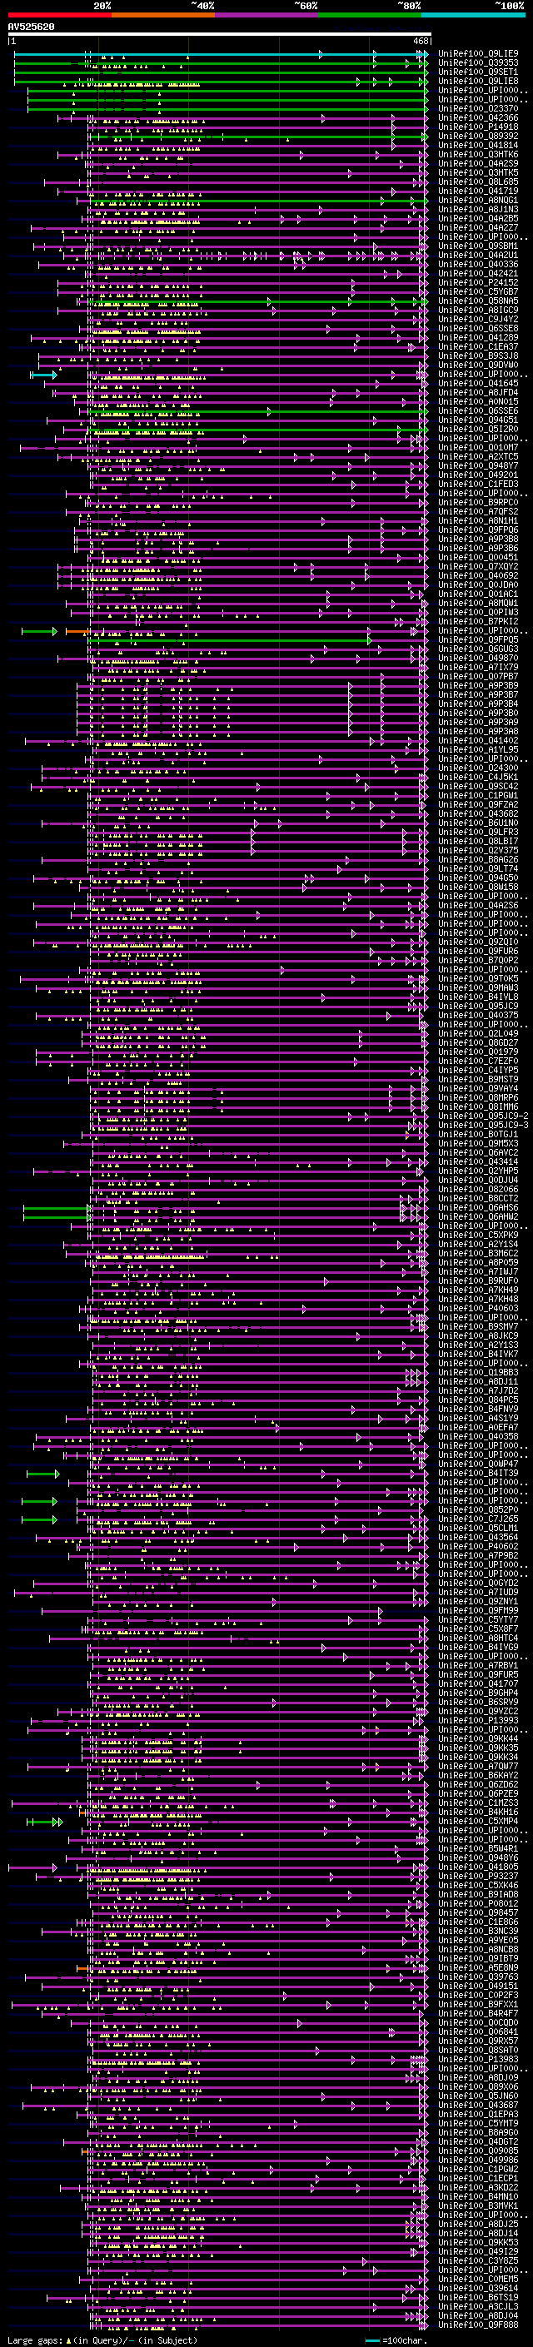
Task: Select hit UniRef100_C1FED3
Action: [x=478, y=484]
